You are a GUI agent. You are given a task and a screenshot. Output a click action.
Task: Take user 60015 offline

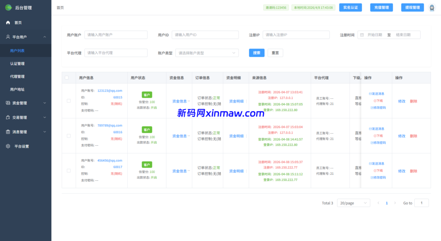pos(378,101)
